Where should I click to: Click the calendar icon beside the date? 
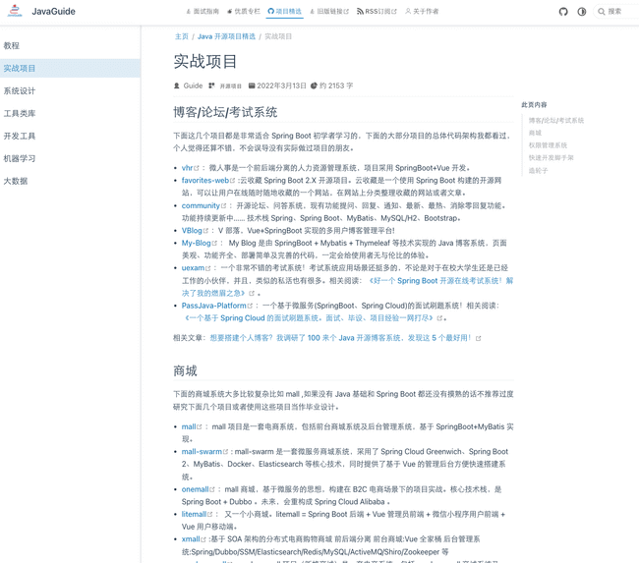pos(252,85)
